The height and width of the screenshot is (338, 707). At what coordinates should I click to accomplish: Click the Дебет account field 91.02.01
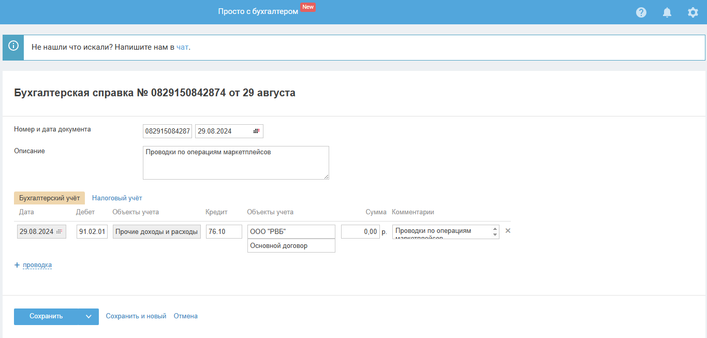[92, 232]
